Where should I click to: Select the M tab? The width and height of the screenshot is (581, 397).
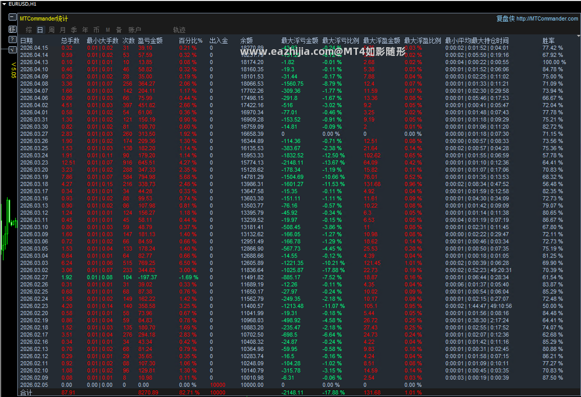coord(108,30)
